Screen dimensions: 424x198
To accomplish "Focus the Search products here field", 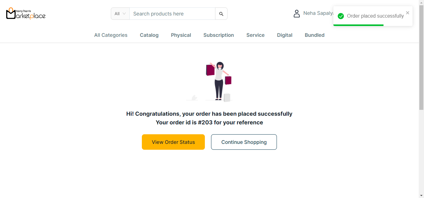I will pos(172,14).
